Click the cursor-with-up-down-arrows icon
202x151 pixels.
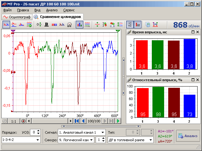pyautogui.click(x=105, y=25)
